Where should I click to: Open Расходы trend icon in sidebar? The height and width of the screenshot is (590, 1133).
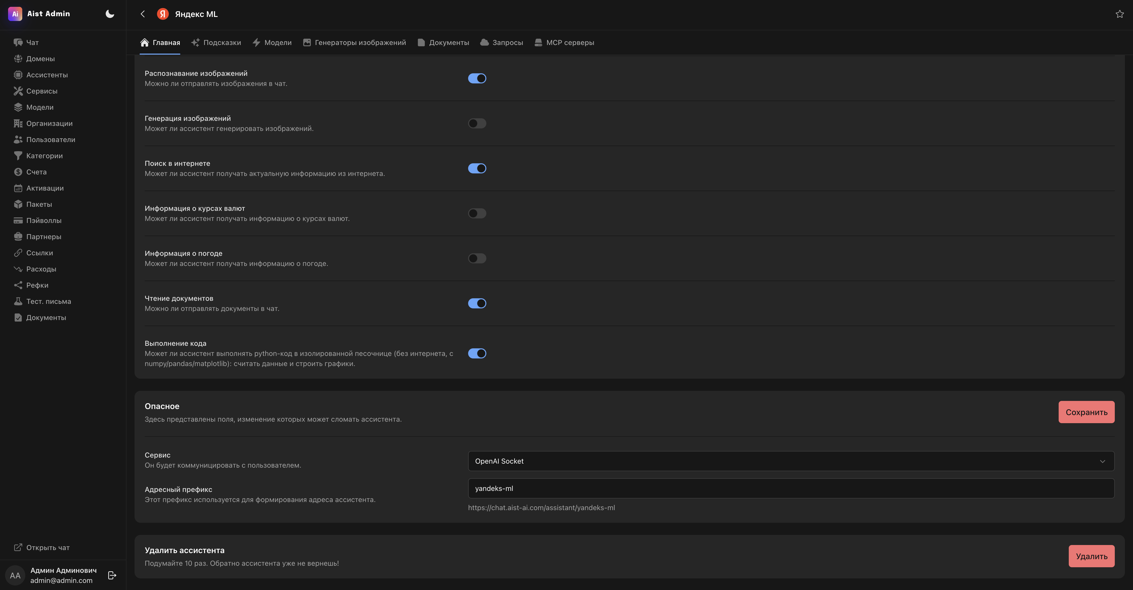pyautogui.click(x=18, y=269)
